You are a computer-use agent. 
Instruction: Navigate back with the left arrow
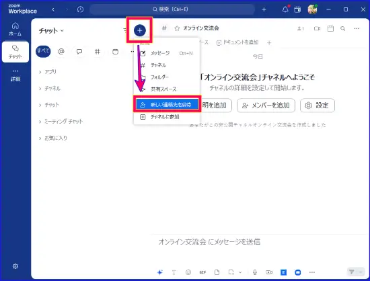[x=53, y=9]
